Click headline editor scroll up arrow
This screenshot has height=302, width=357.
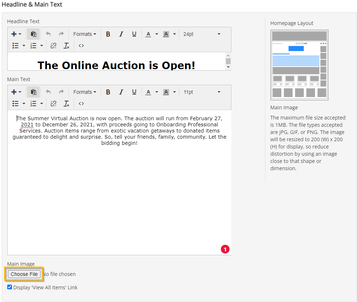[228, 55]
